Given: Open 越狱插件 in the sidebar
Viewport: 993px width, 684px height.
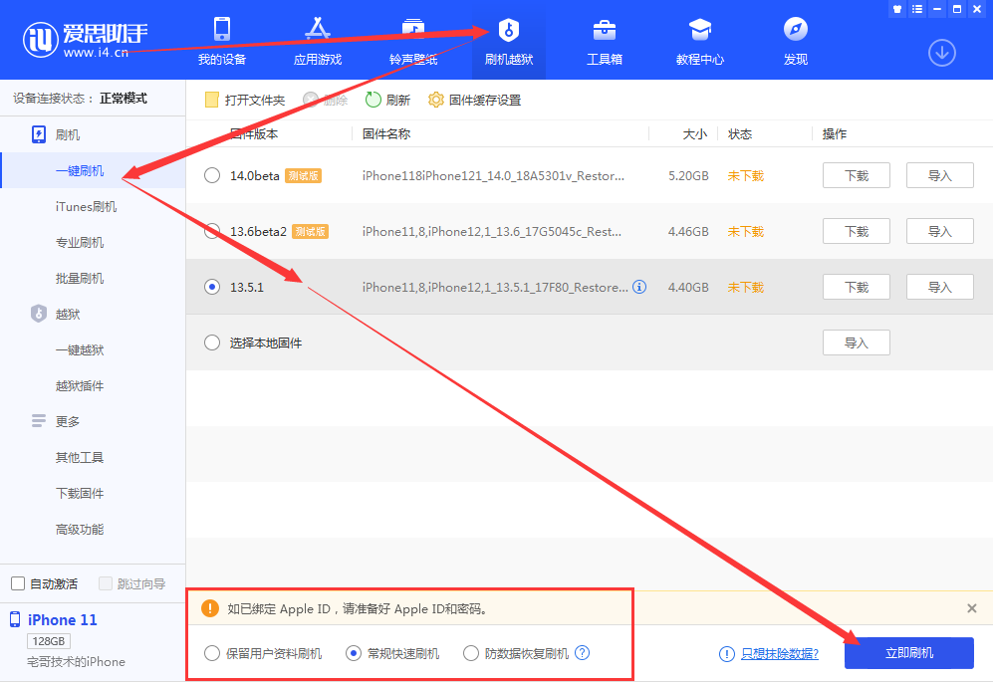Looking at the screenshot, I should tap(80, 385).
